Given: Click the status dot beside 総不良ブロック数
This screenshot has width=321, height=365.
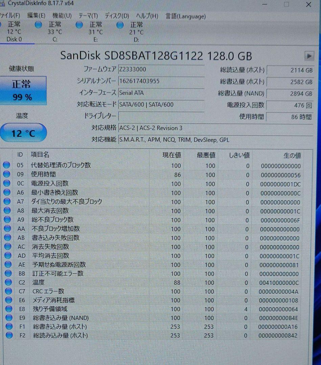Looking at the screenshot, I should point(7,220).
